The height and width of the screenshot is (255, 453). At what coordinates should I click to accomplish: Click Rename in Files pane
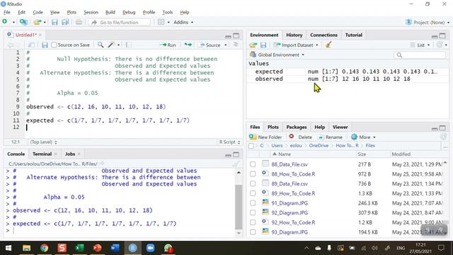pos(330,137)
